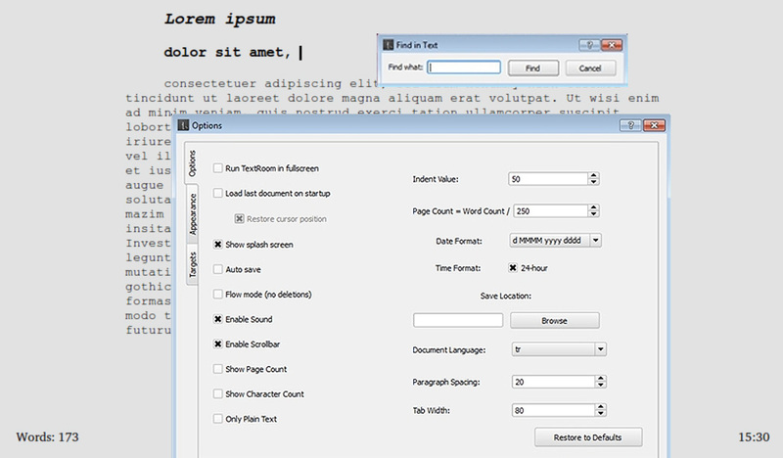This screenshot has width=783, height=458.
Task: Increase the Paragraph Spacing value
Action: [601, 379]
